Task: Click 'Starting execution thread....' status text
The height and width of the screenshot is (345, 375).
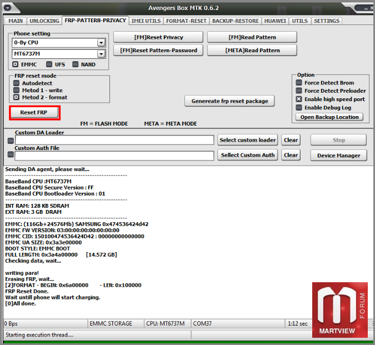Action: pyautogui.click(x=39, y=334)
